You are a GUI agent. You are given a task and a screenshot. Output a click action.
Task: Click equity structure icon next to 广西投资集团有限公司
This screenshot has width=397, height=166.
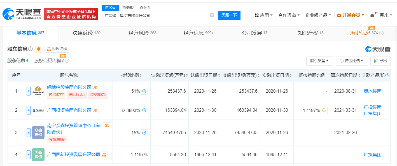point(95,110)
